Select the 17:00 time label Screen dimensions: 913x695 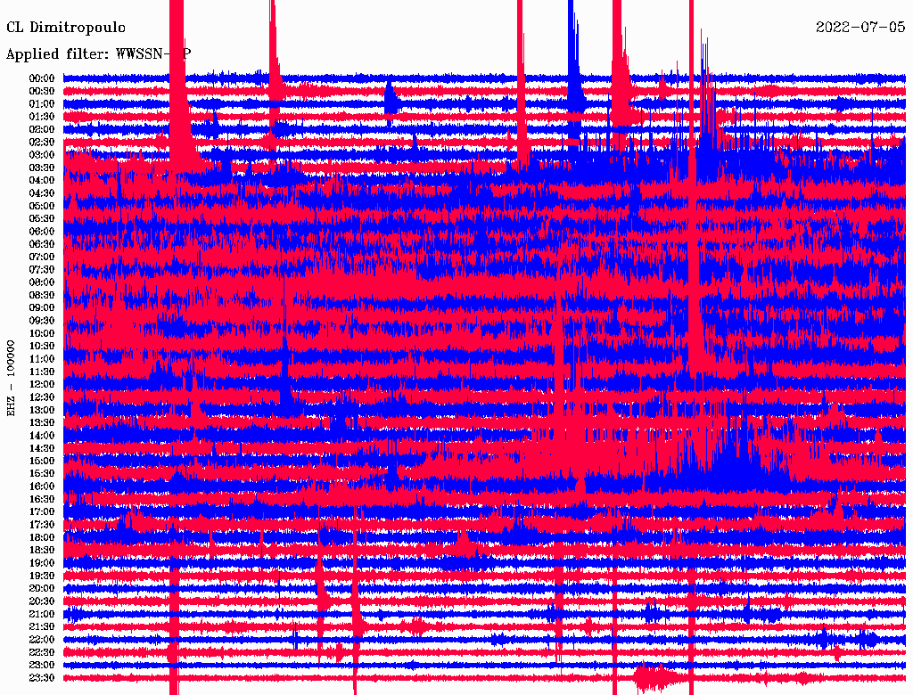pyautogui.click(x=42, y=511)
